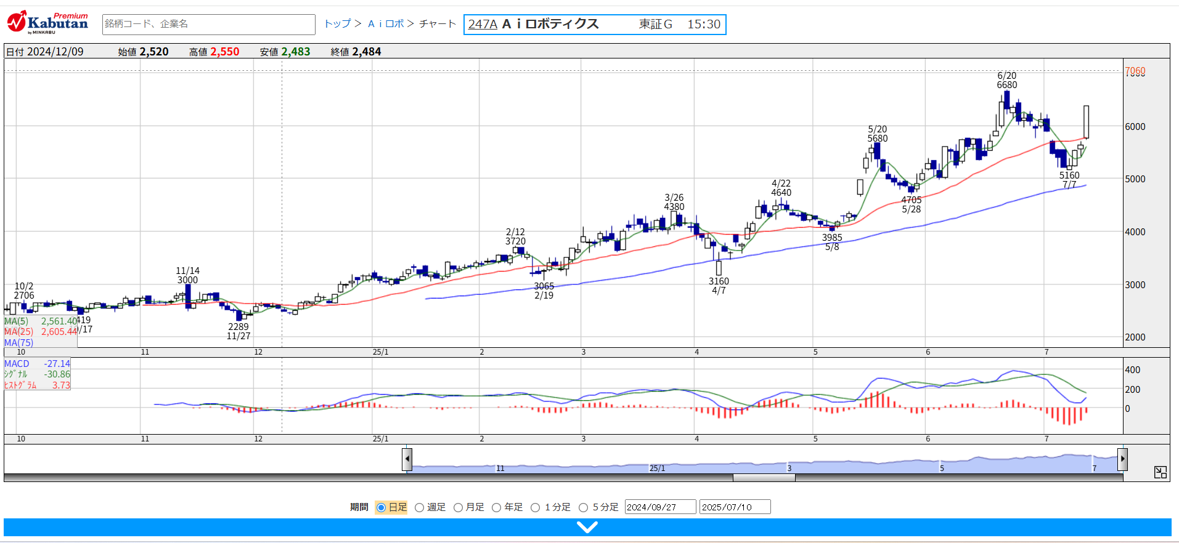
Task: Click the 10/2 2706 price annotation
Action: click(24, 291)
